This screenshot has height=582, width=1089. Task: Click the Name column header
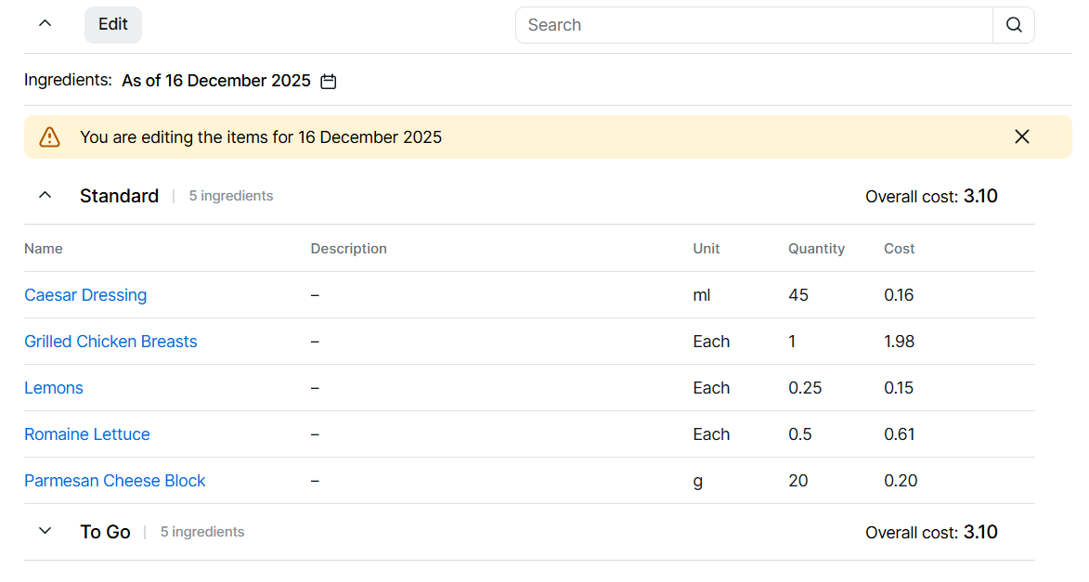click(44, 249)
